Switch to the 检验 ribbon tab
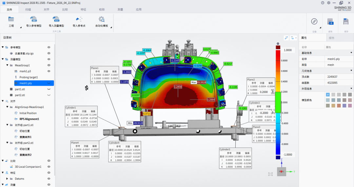The image size is (354, 187). pos(102,9)
